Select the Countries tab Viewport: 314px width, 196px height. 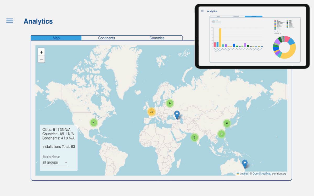157,38
